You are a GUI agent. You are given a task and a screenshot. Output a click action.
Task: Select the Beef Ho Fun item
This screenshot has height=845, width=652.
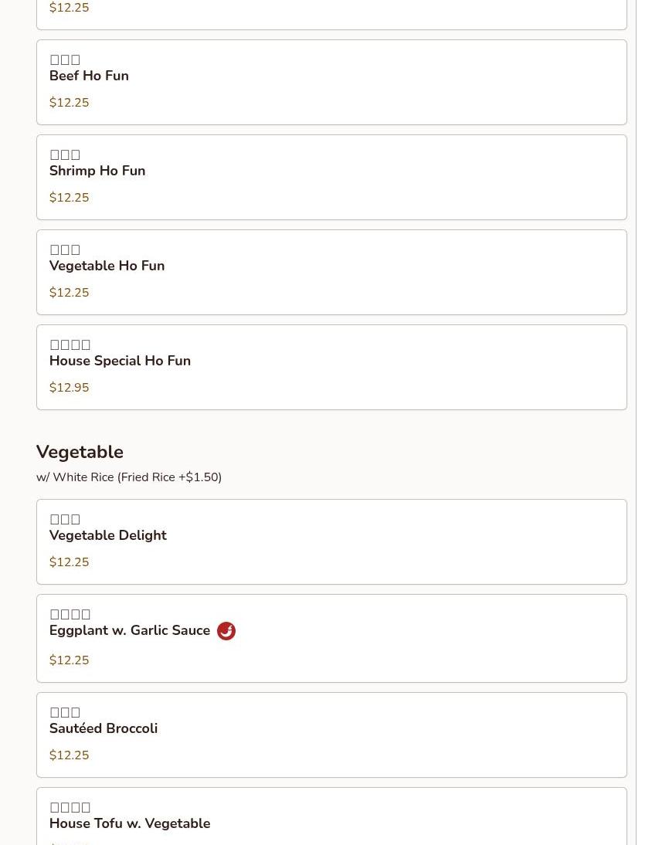331,83
